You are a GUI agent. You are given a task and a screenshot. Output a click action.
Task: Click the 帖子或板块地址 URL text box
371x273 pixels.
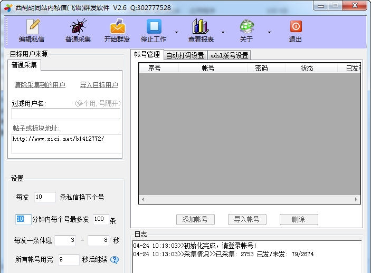tap(66, 143)
